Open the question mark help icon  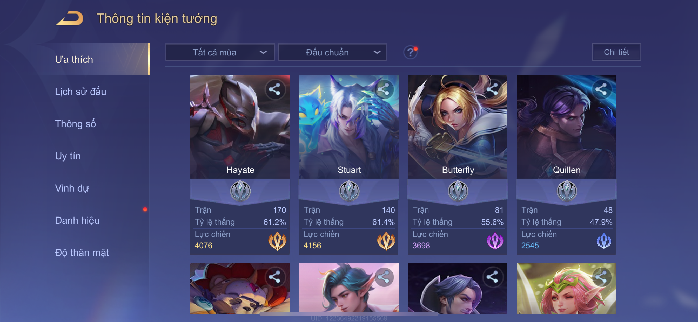pyautogui.click(x=410, y=52)
